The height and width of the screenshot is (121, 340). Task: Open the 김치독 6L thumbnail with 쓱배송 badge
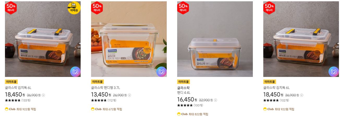(x=43, y=39)
